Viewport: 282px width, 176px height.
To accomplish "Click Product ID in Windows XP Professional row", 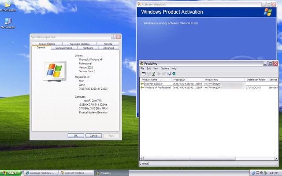I will click(x=187, y=88).
